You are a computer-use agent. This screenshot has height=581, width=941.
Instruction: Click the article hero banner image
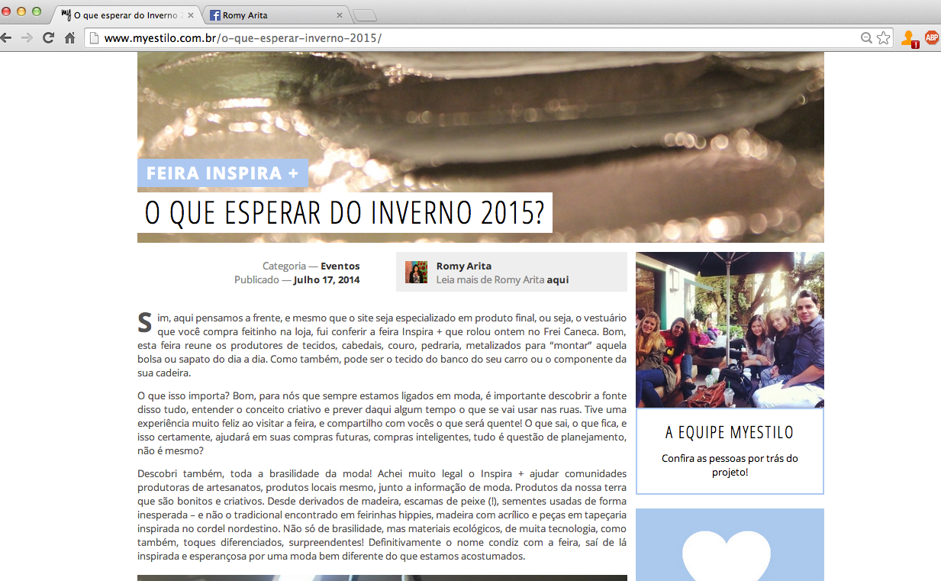481,147
